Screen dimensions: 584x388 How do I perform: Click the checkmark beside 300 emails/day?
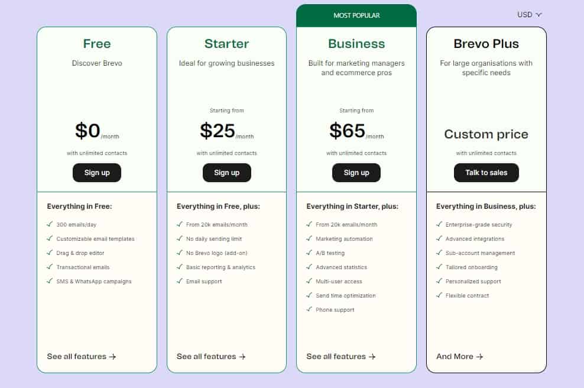[x=50, y=224]
